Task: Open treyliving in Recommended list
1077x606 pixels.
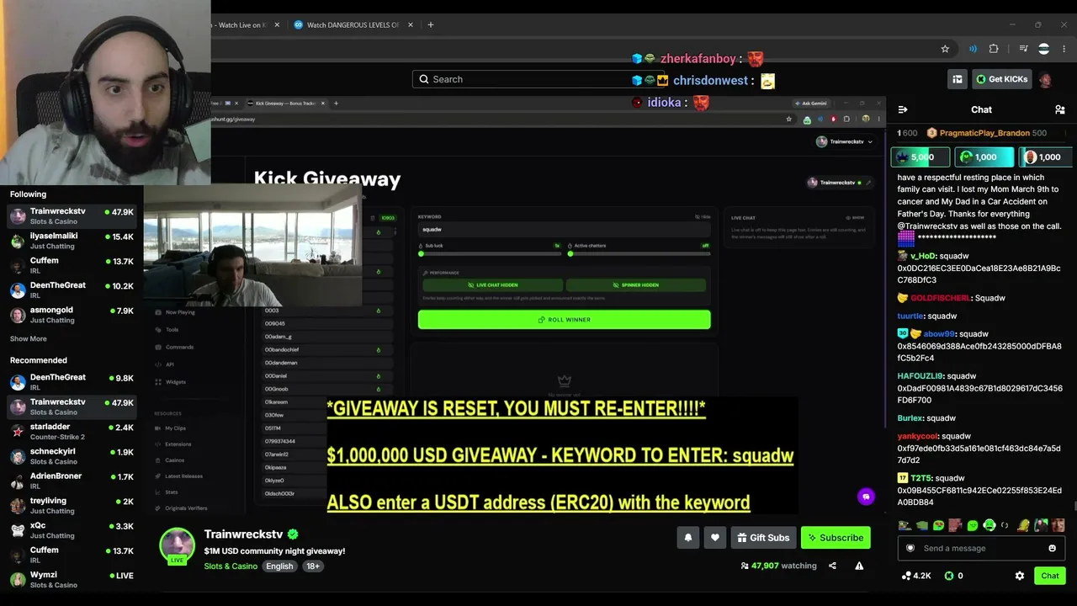Action: tap(72, 506)
